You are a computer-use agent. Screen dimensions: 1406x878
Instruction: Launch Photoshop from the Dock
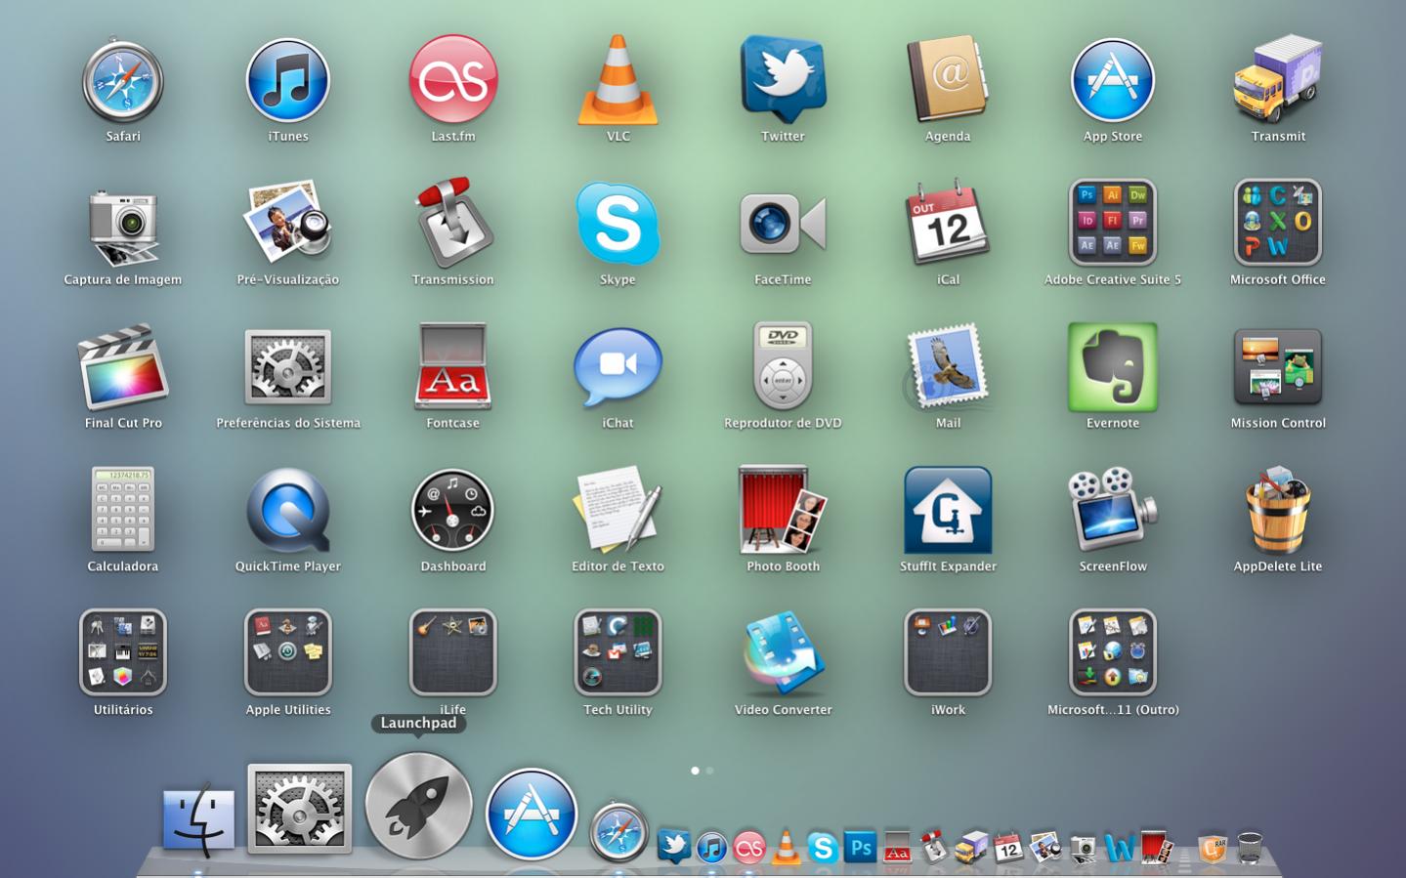[x=860, y=847]
